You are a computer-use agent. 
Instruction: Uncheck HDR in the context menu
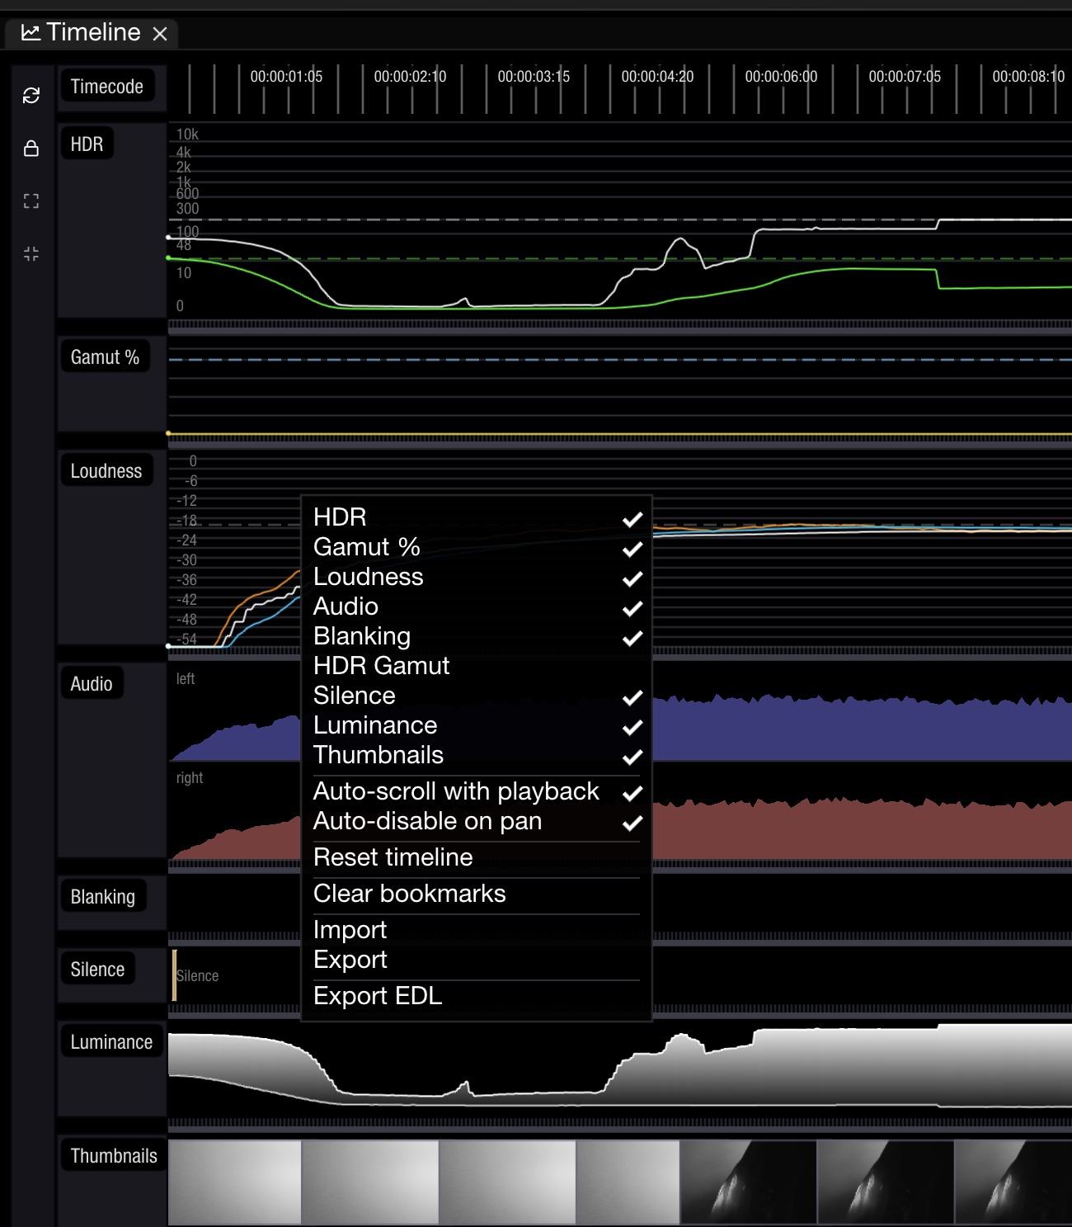(477, 517)
